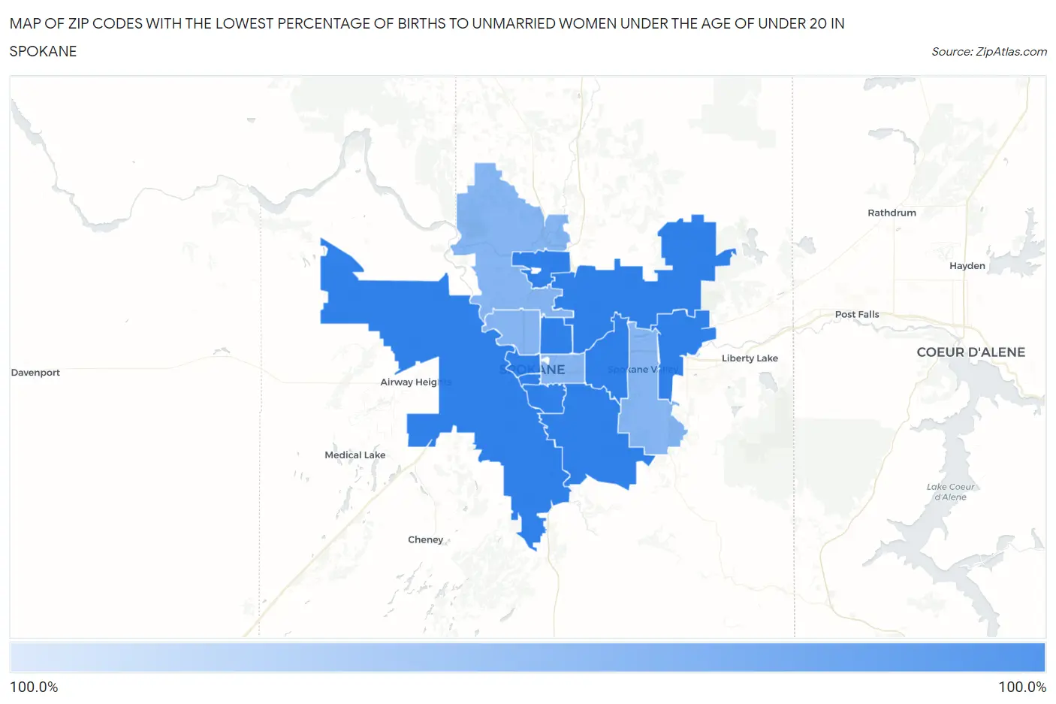Click the Hayden city label
The image size is (1056, 704).
(967, 266)
